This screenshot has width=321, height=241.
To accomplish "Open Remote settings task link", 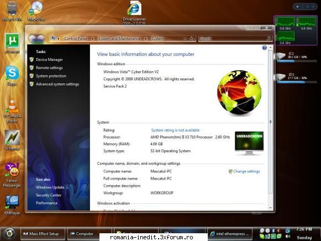I will (x=49, y=68).
